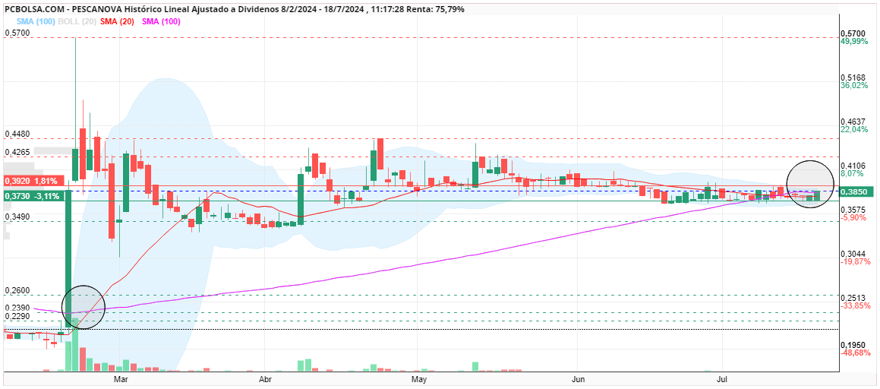880x389 pixels.
Task: Click the magenta SMA (100) legend entry
Action: tap(162, 21)
